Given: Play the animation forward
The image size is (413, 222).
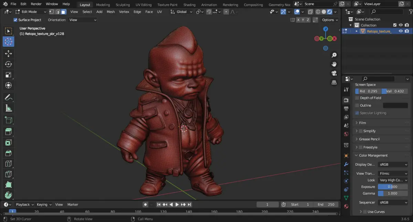Looking at the screenshot, I should pos(177,205).
